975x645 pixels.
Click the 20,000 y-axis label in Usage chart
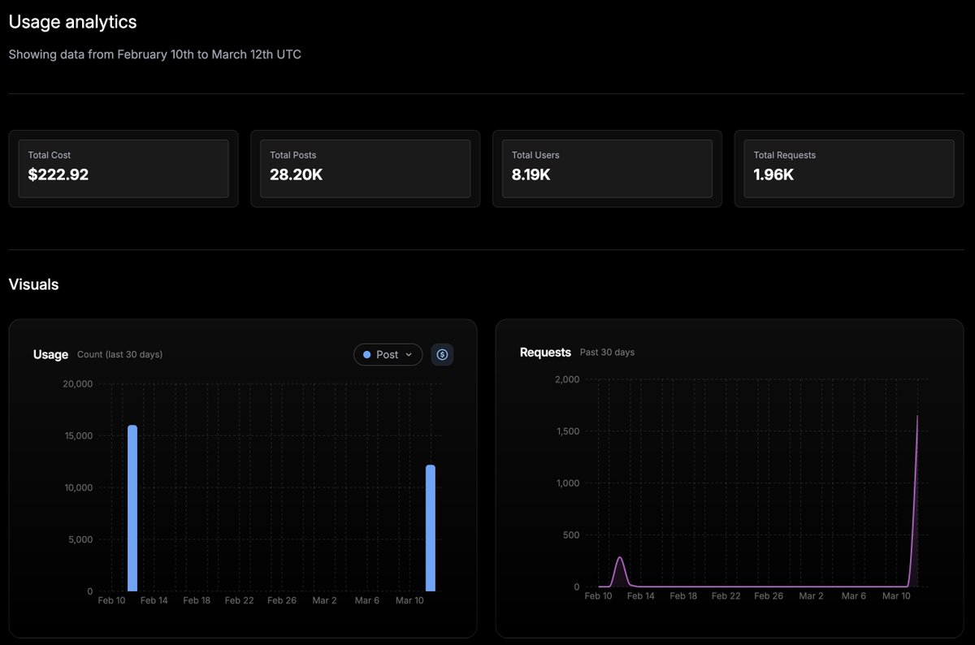pyautogui.click(x=78, y=383)
